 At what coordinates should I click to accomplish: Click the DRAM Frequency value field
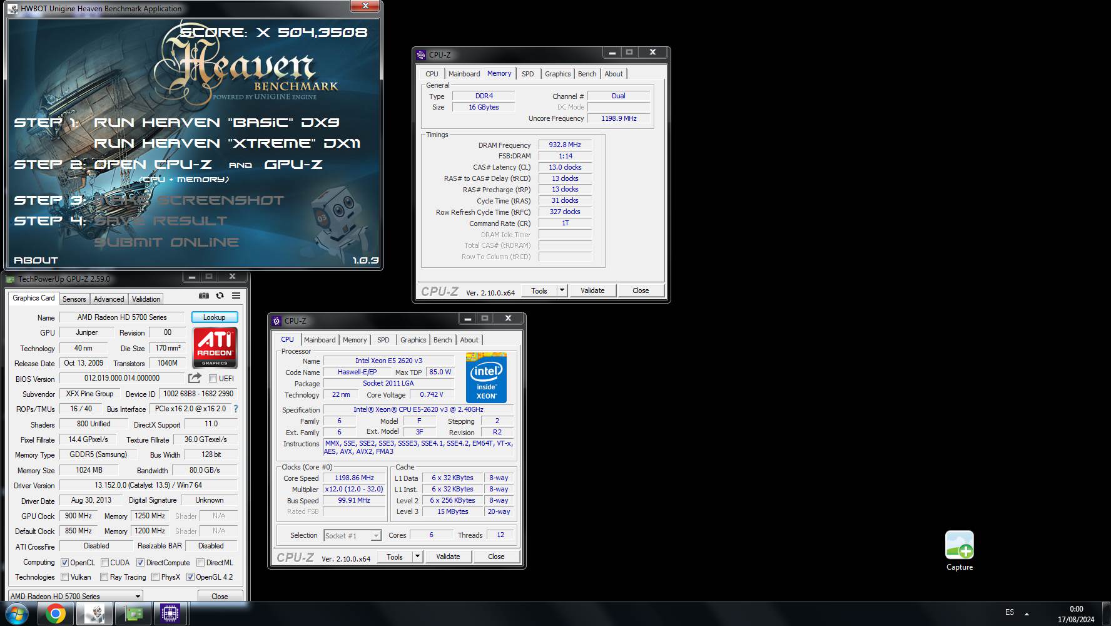pyautogui.click(x=565, y=145)
